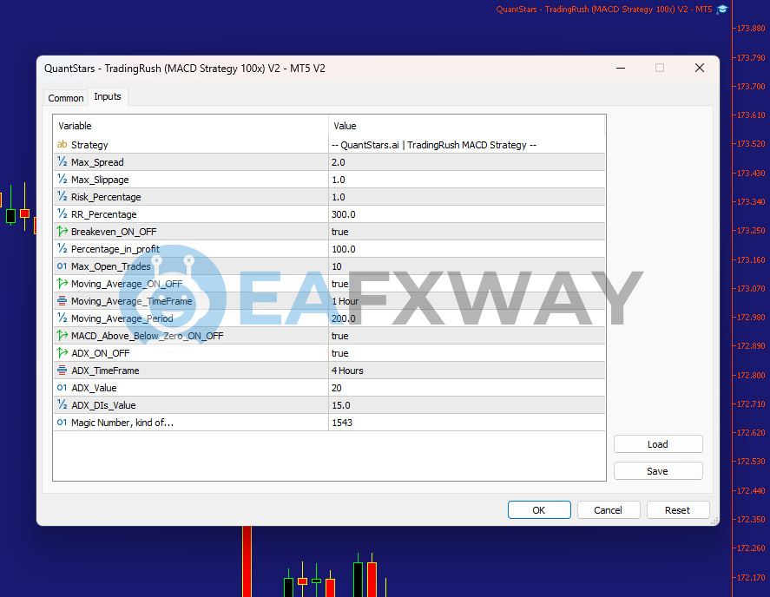Screen dimensions: 770x597
Task: Click the Load button
Action: (657, 444)
